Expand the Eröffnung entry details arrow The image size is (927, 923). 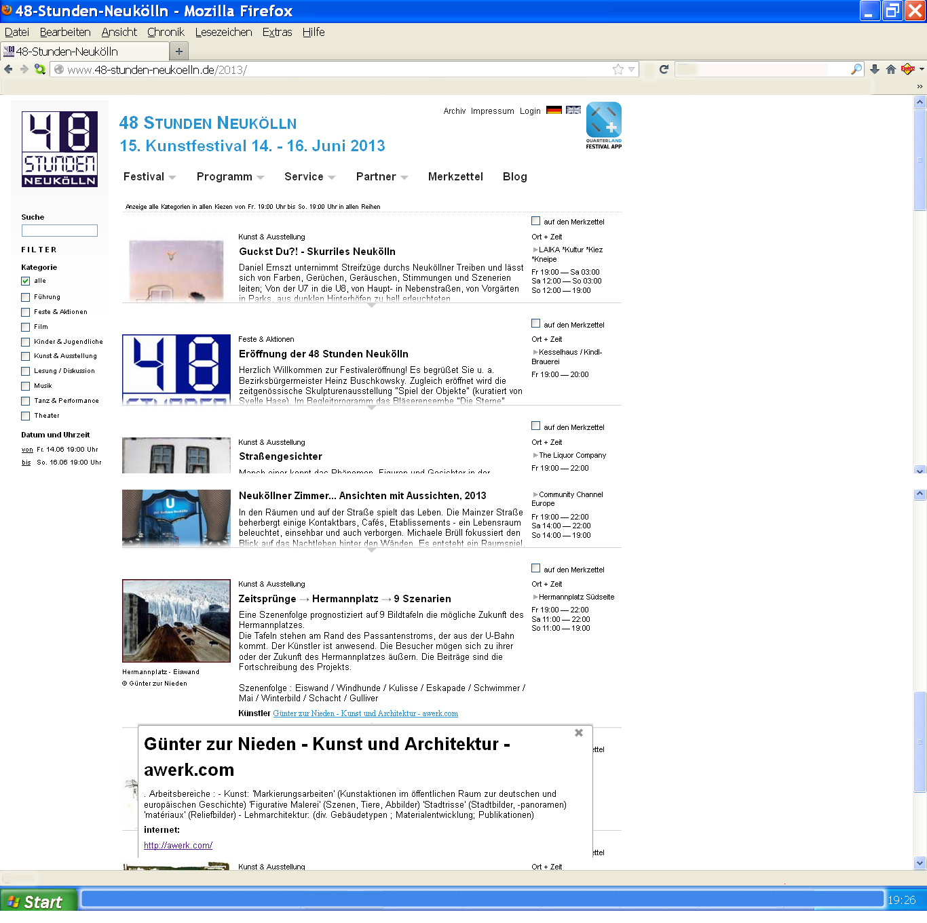[371, 408]
